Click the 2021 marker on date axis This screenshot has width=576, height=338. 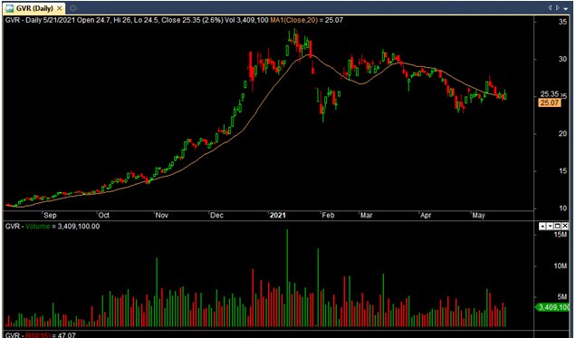277,215
